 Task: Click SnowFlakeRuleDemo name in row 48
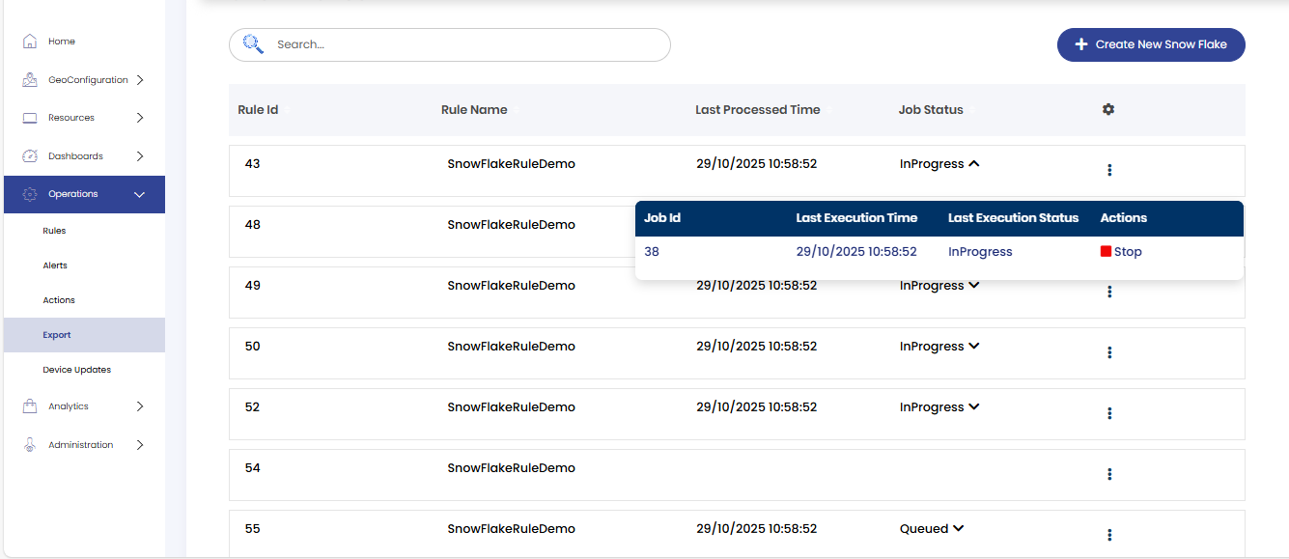tap(511, 225)
